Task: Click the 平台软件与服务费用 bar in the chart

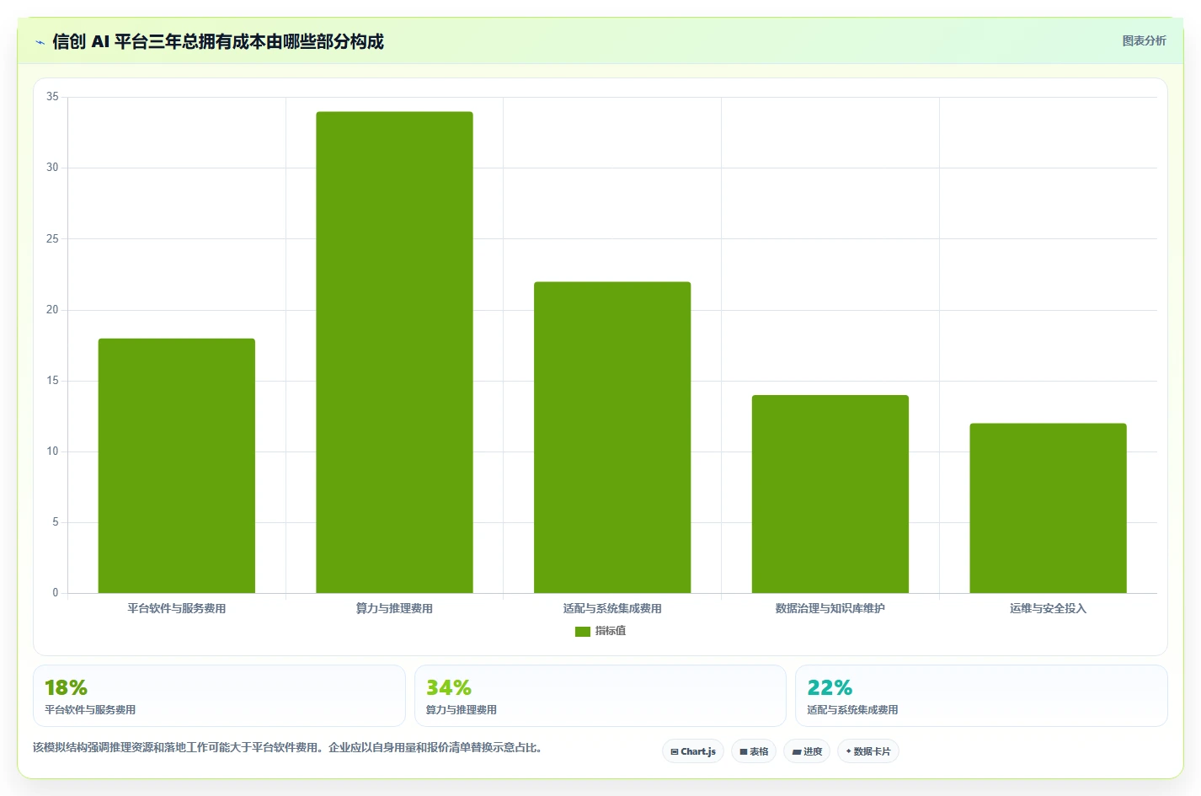Action: coord(177,466)
